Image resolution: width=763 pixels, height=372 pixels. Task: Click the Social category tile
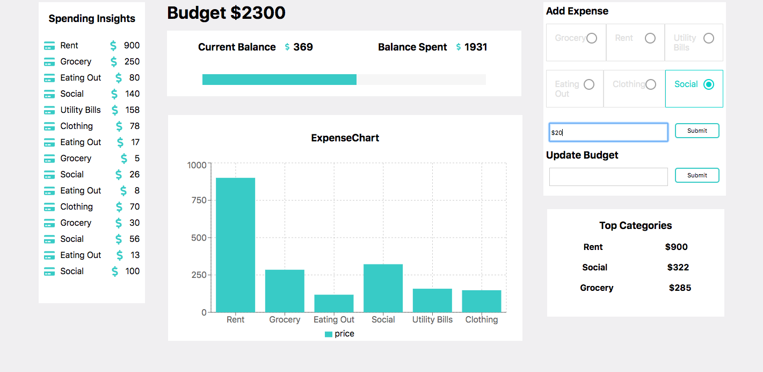(709, 84)
